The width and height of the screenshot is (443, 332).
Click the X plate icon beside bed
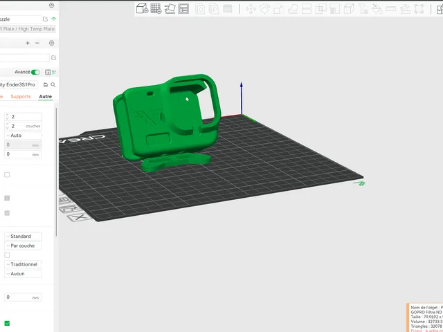[x=79, y=217]
